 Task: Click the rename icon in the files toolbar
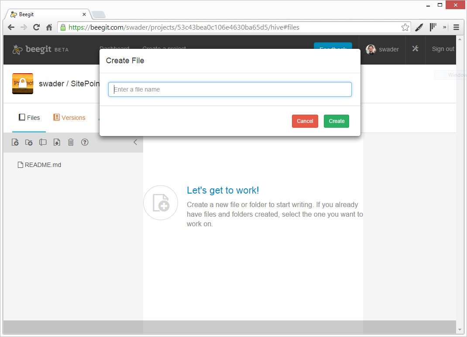click(43, 142)
